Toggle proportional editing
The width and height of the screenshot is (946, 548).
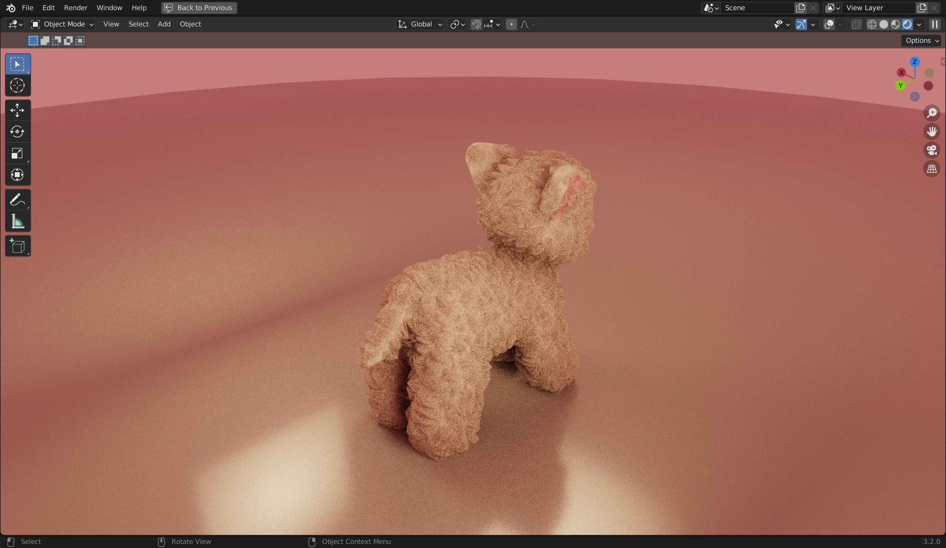pyautogui.click(x=511, y=24)
